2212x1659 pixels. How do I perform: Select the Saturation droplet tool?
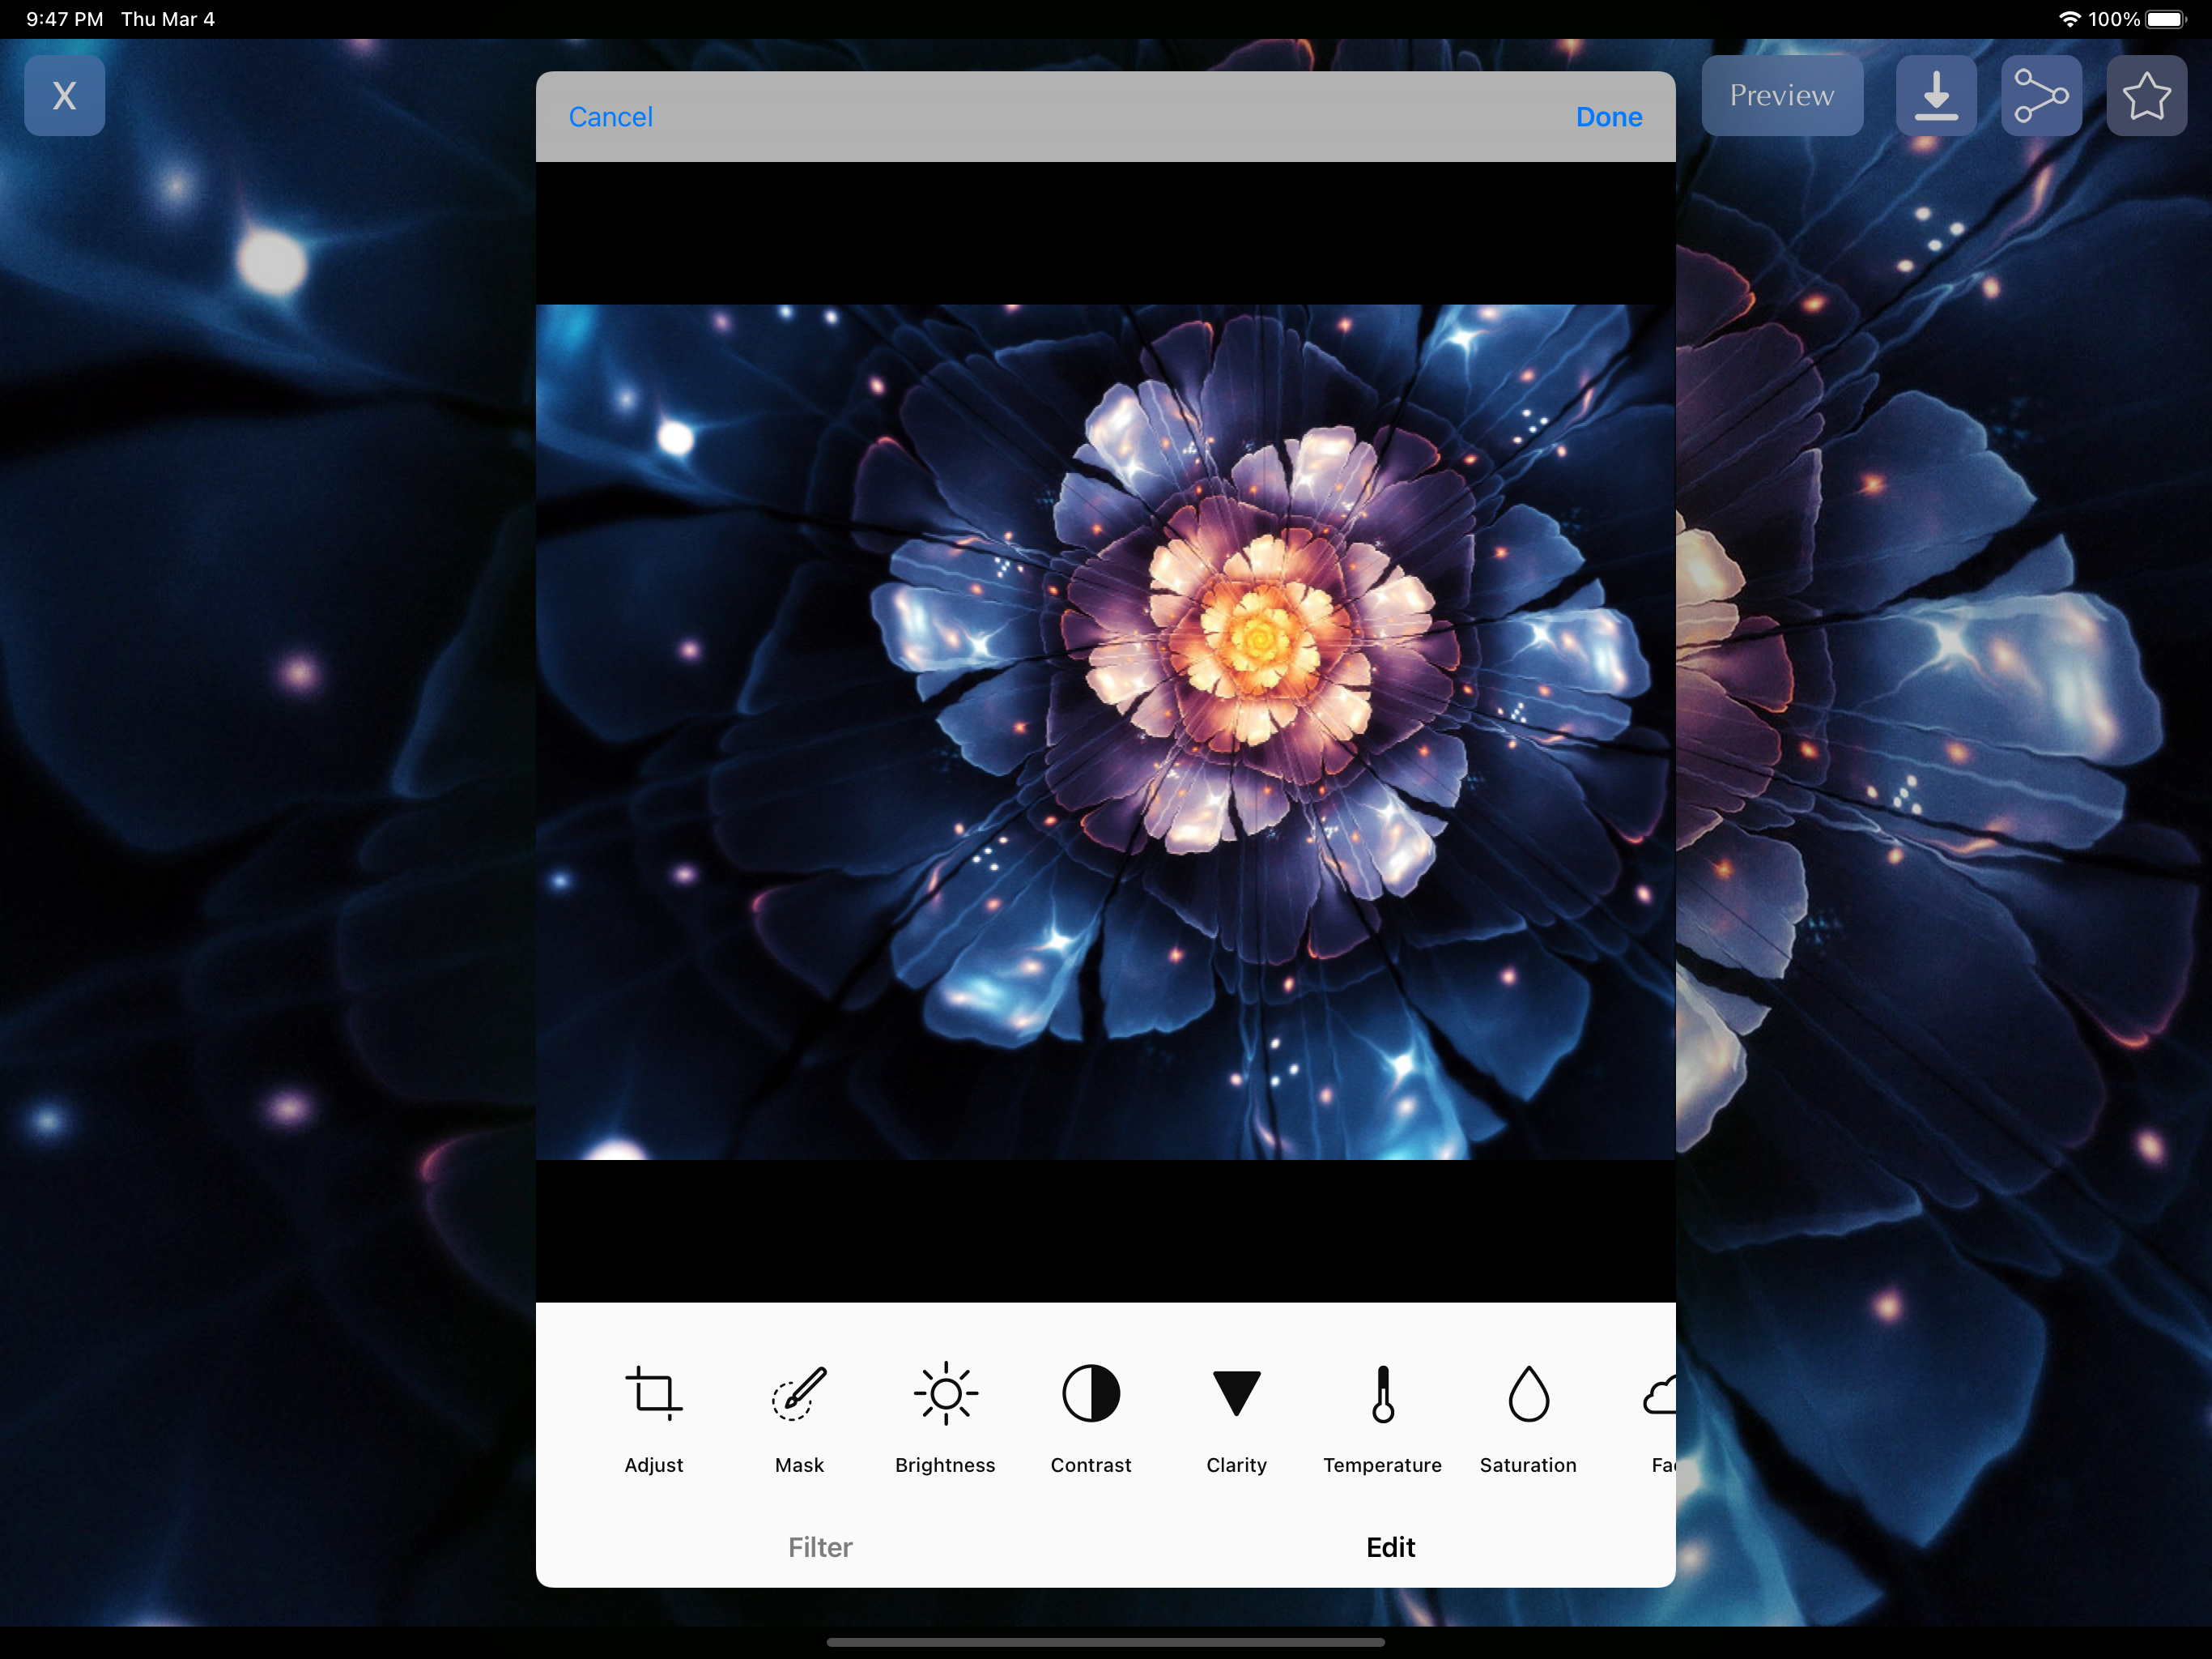pos(1528,1395)
